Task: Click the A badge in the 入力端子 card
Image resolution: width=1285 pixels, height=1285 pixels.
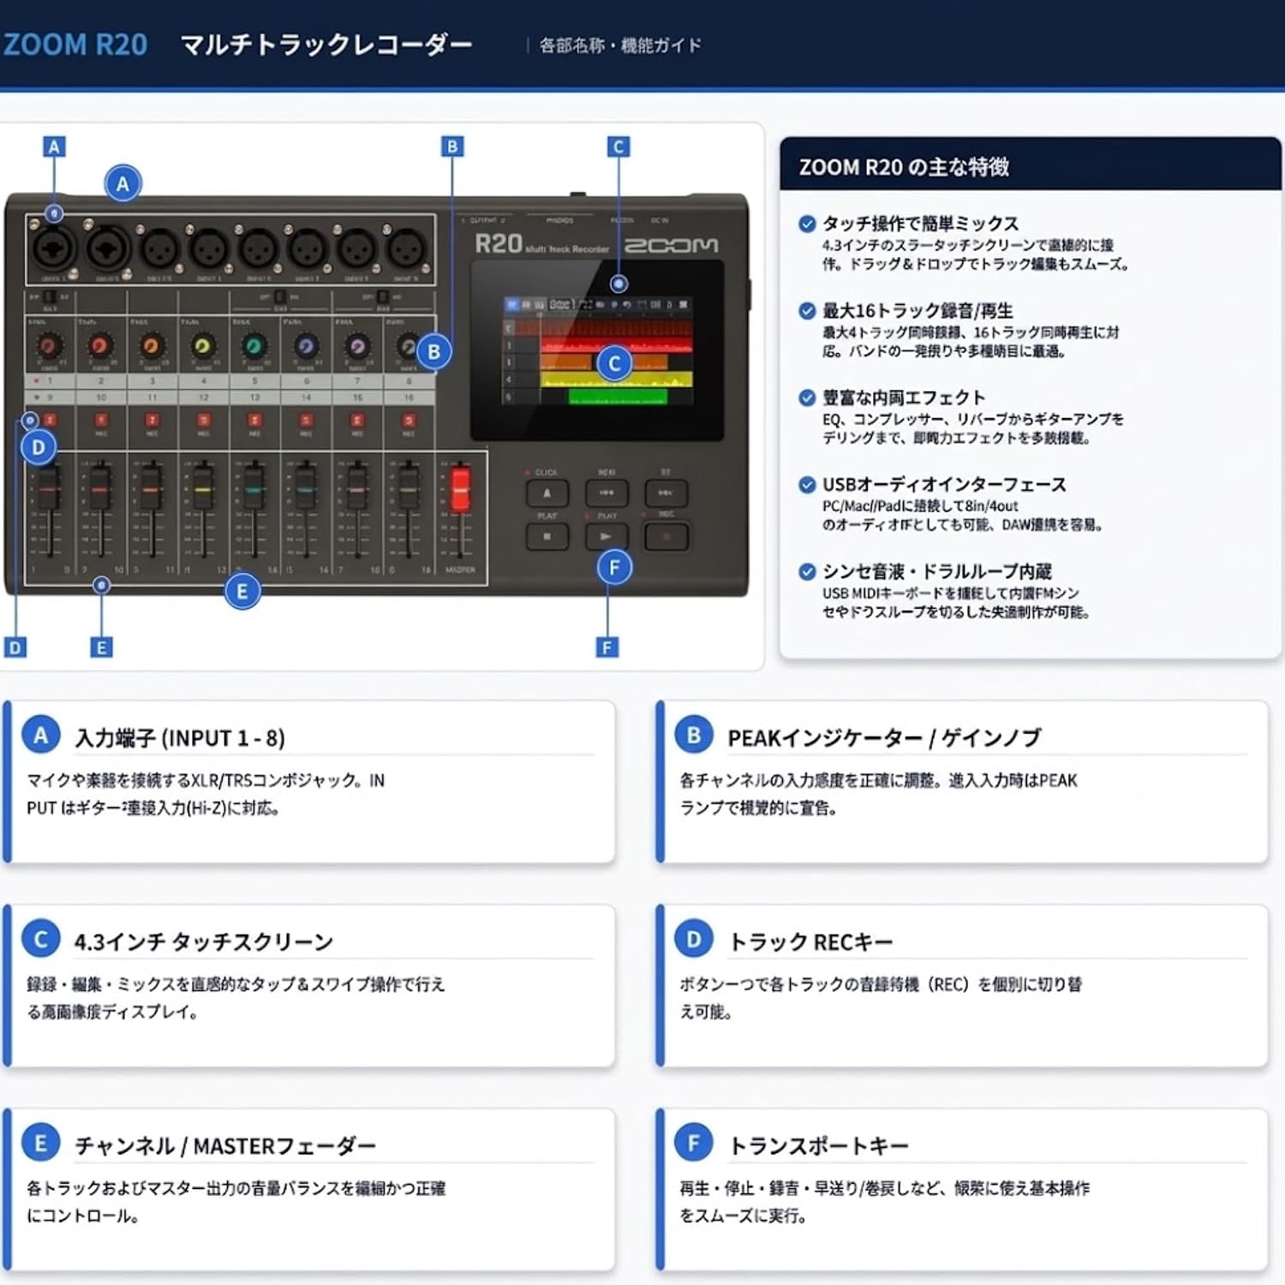Action: [x=40, y=735]
